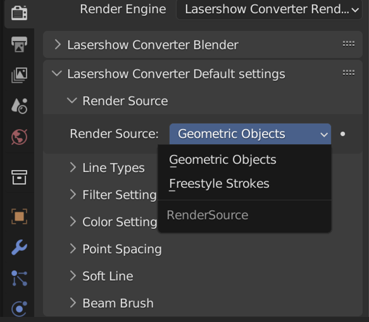Open the World properties globe tab
This screenshot has height=322, width=369.
(19, 137)
